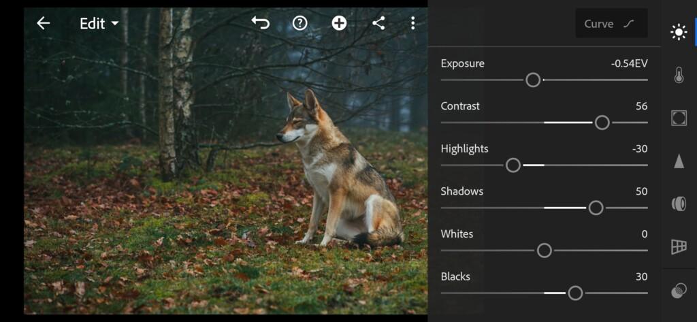Click the Blacks label
697x322 pixels.
tap(455, 277)
